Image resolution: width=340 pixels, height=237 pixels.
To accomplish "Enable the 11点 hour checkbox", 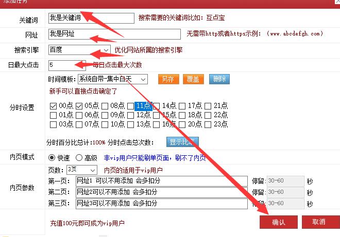I will pos(131,106).
